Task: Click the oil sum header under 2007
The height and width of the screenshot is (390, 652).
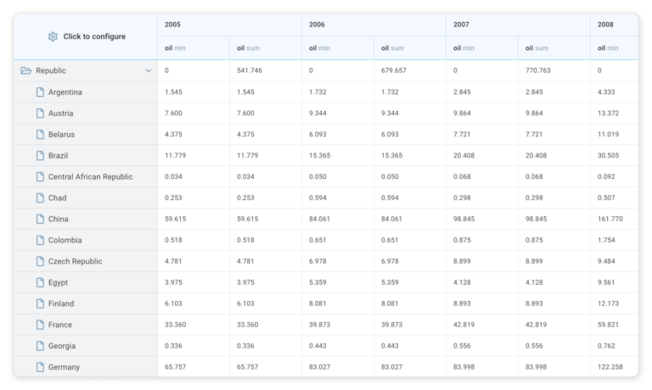Action: (x=554, y=48)
